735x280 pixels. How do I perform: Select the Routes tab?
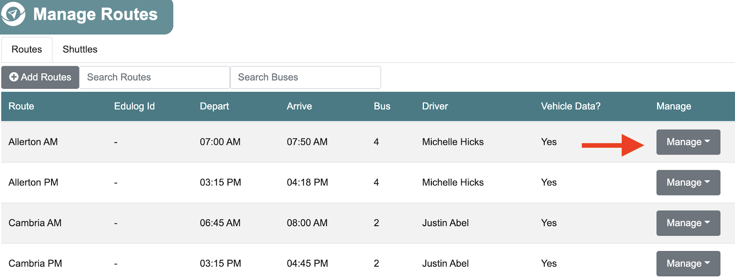click(x=27, y=49)
